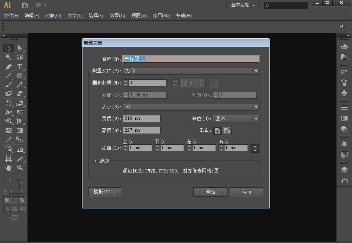The height and width of the screenshot is (243, 352).
Task: Expand the 高级 advanced section
Action: coord(101,161)
